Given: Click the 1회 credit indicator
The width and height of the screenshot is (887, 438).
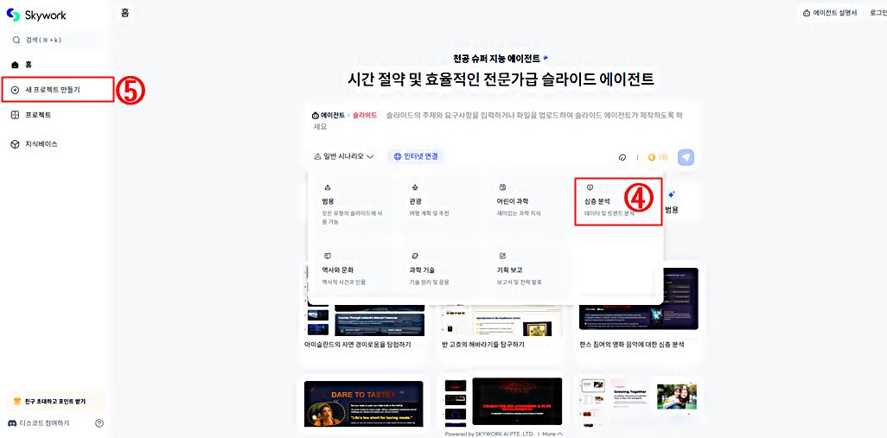Looking at the screenshot, I should click(x=659, y=157).
